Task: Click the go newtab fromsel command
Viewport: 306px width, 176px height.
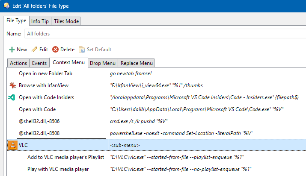Action: click(x=131, y=73)
